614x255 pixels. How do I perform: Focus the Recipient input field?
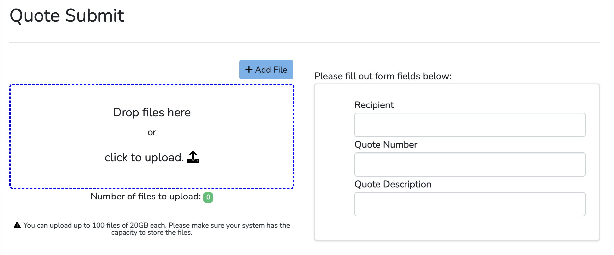[x=470, y=125]
